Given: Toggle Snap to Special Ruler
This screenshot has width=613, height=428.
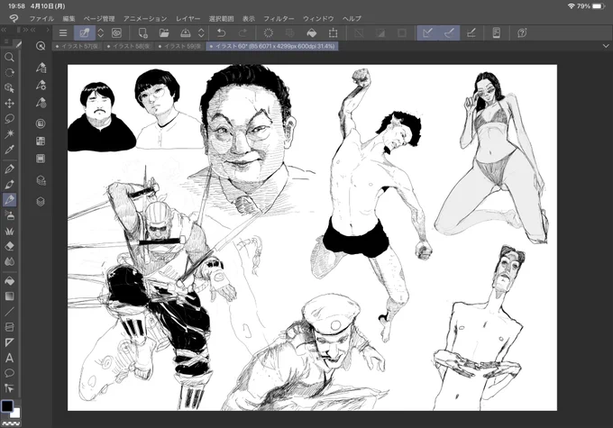Looking at the screenshot, I should coord(449,32).
